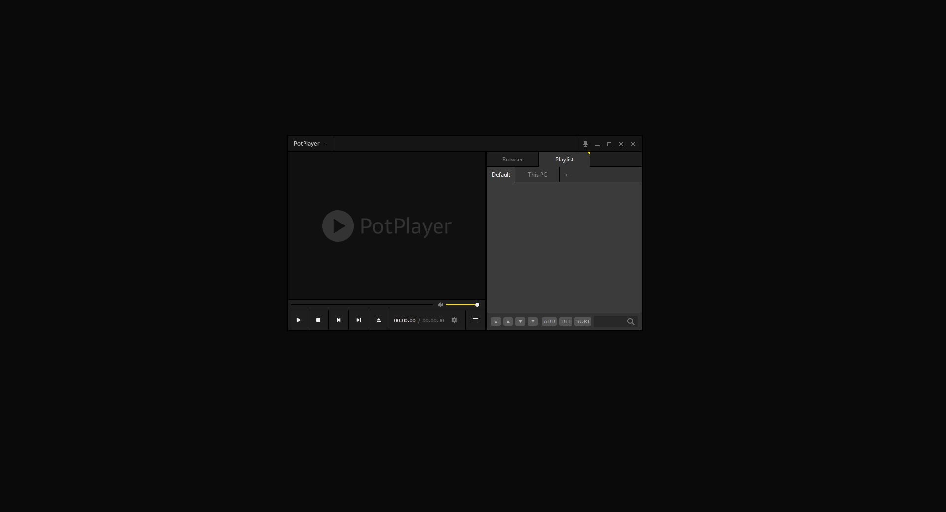Toggle full screen mode

(621, 144)
